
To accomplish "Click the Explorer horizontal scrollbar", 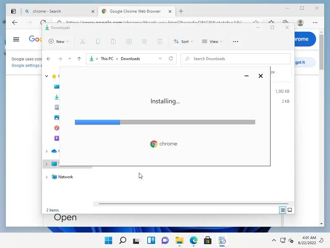I will (x=193, y=204).
